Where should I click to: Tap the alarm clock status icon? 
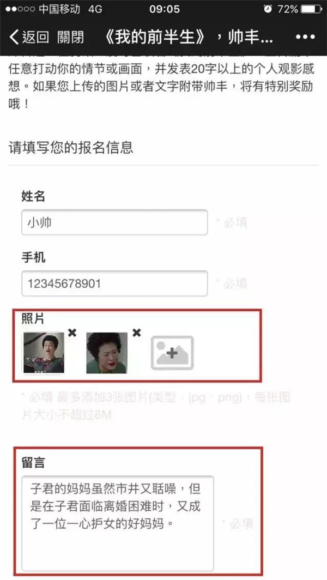268,9
